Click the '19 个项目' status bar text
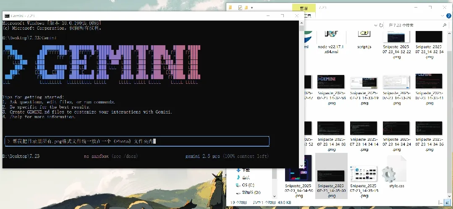Image resolution: width=453 pixels, height=209 pixels. coord(238,203)
